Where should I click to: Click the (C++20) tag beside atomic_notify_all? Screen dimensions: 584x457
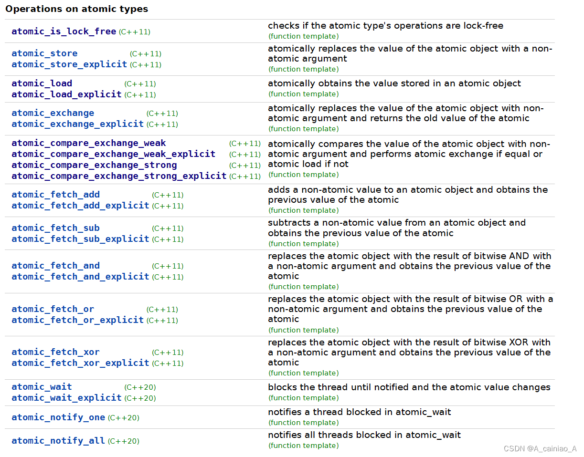124,441
